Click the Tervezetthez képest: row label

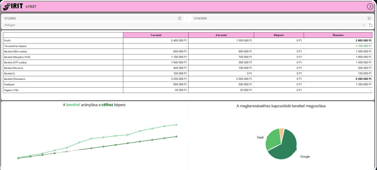tap(15, 46)
